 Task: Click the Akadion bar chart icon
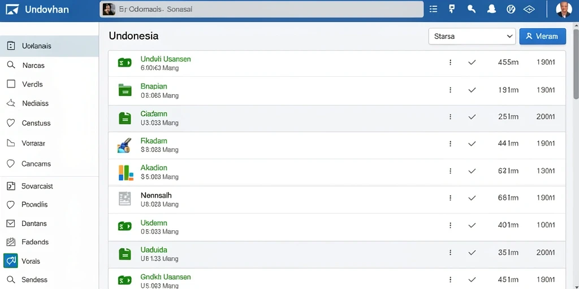[126, 173]
